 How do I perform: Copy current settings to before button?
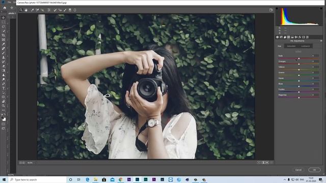point(267,163)
